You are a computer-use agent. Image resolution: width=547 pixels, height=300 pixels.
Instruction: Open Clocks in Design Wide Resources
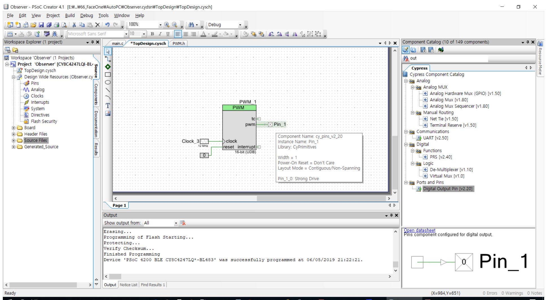click(x=37, y=96)
